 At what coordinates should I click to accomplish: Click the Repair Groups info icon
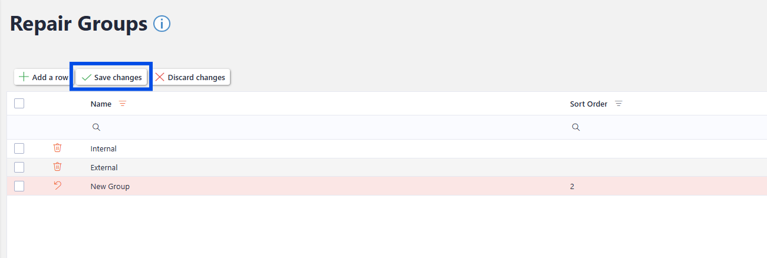pos(162,24)
